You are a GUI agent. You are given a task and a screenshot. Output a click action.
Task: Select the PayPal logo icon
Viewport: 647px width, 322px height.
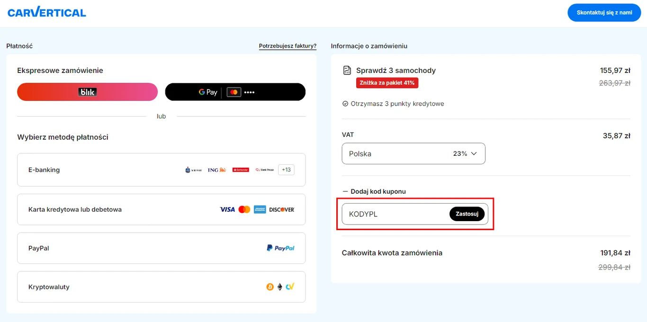pyautogui.click(x=280, y=248)
